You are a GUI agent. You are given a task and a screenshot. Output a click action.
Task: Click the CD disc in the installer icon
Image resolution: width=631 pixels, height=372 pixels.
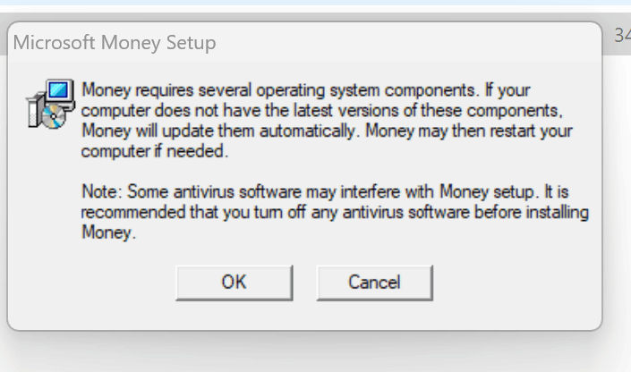point(52,117)
